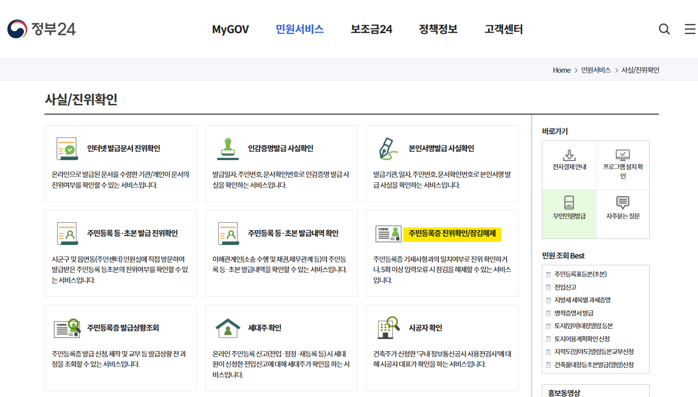Screen dimensions: 698x397
Task: Open the 본인서명발급 사실확인 title link
Action: point(441,149)
